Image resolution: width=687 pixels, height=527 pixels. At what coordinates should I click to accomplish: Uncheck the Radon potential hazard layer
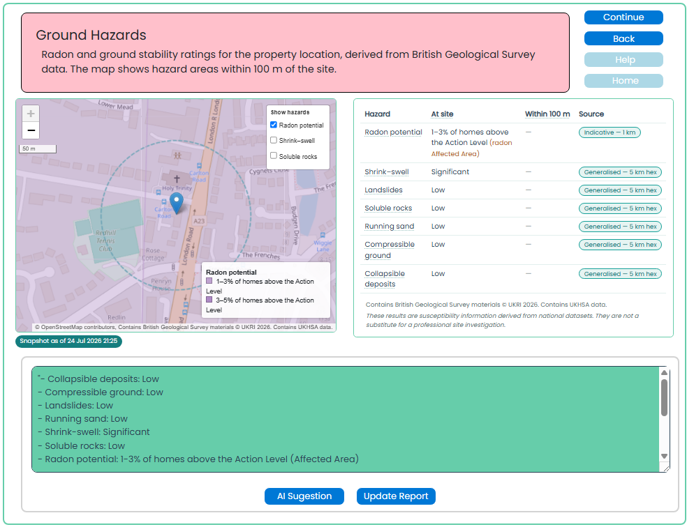click(274, 125)
